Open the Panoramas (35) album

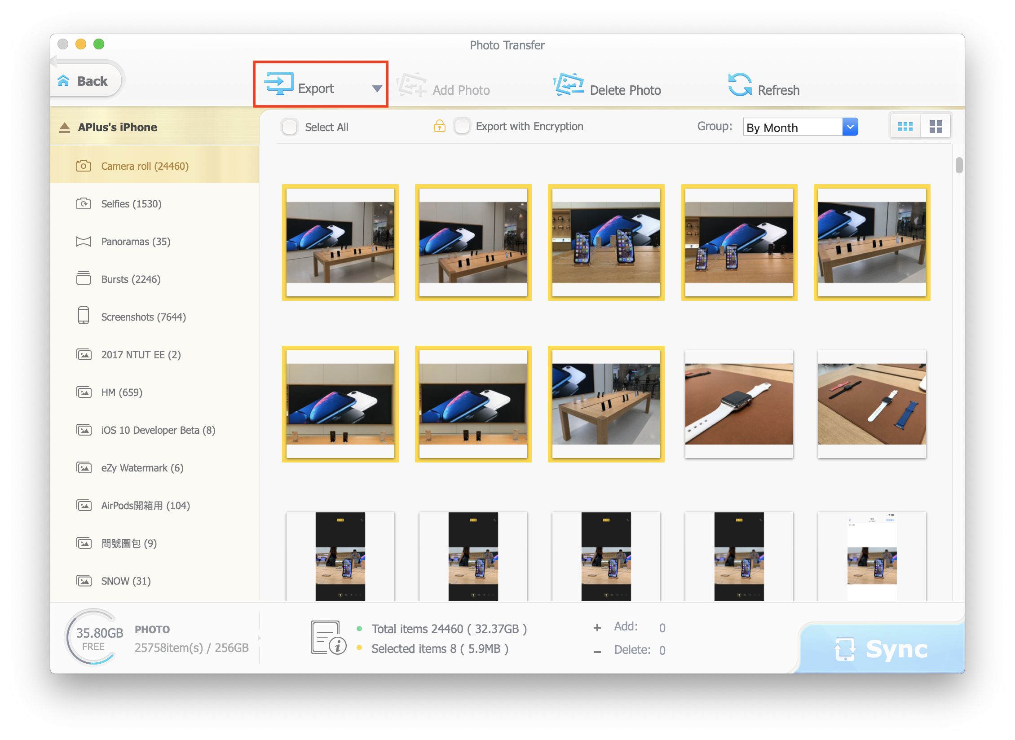(x=154, y=242)
